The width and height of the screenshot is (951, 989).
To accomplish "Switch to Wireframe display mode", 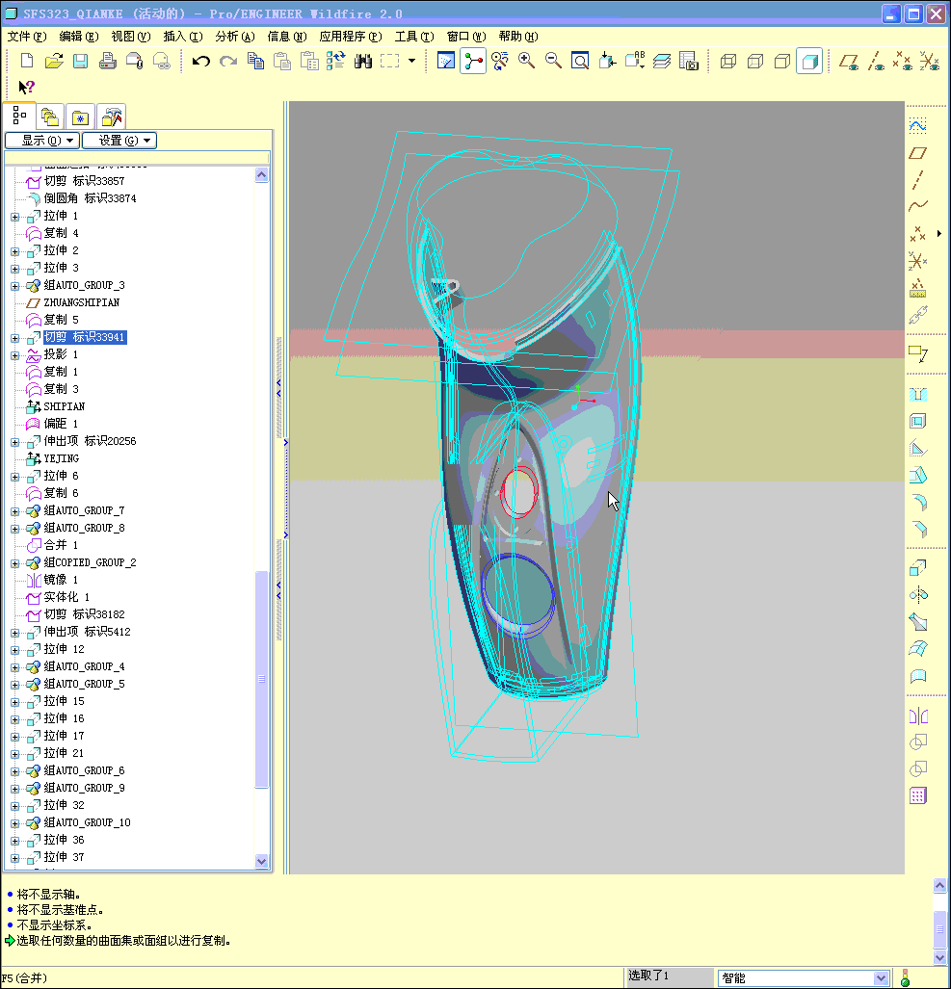I will click(728, 62).
